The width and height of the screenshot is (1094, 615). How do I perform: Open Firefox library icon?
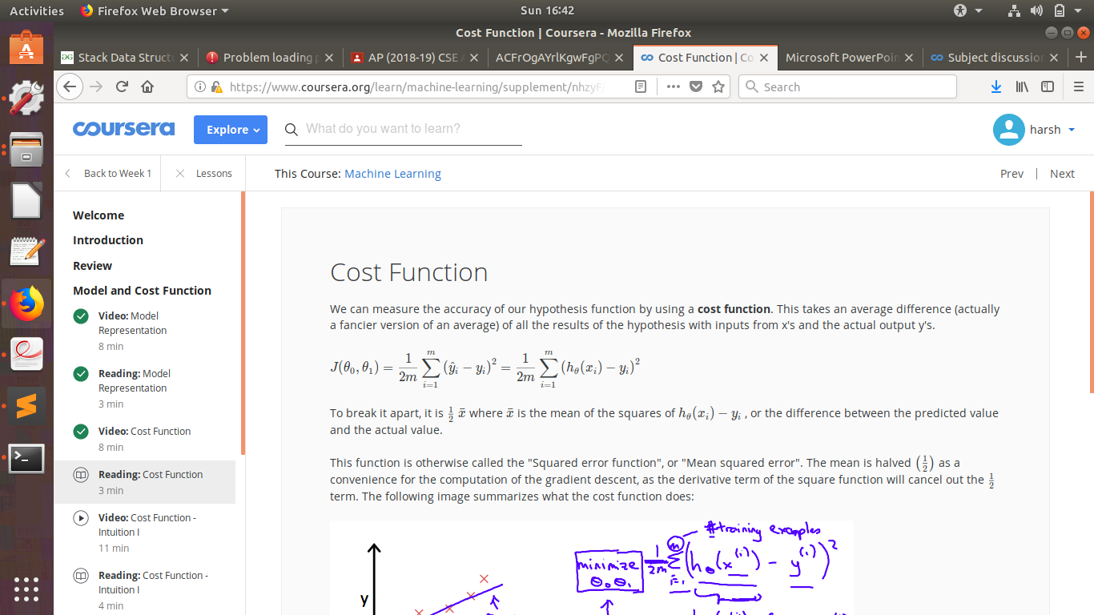1022,86
